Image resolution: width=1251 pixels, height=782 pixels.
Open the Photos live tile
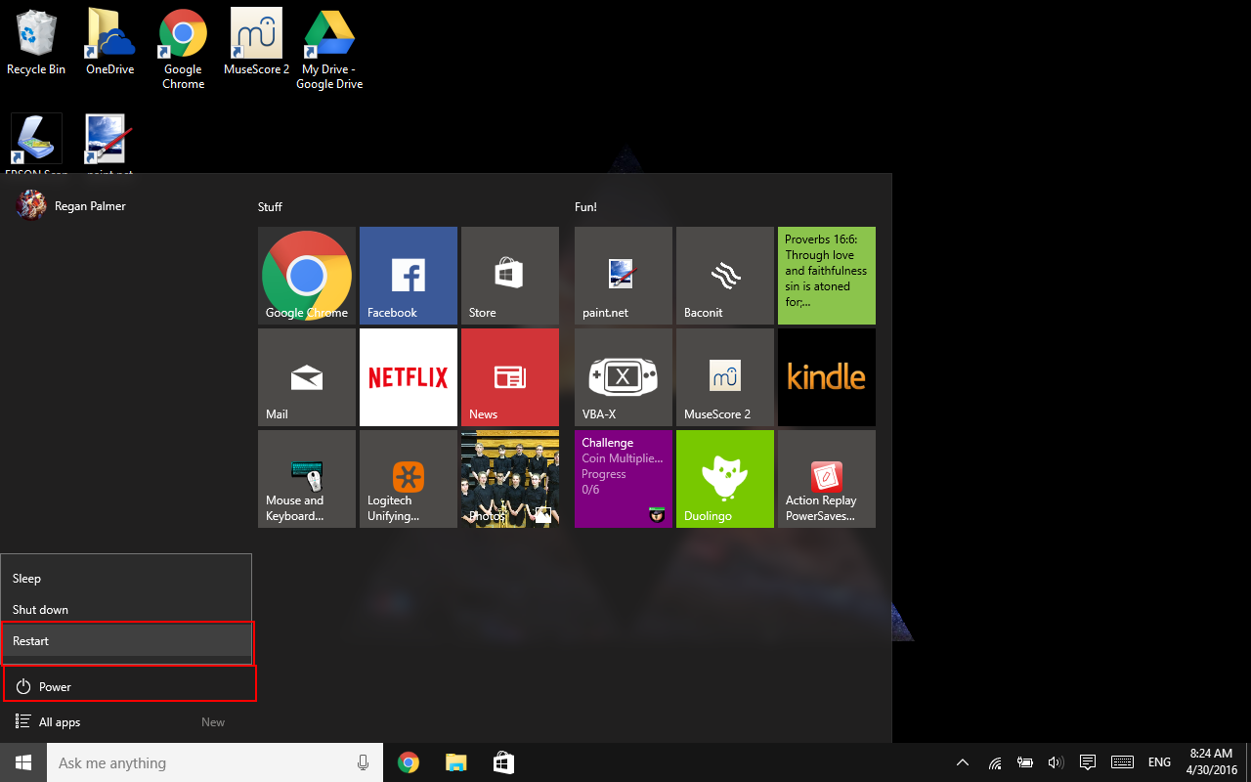(510, 479)
